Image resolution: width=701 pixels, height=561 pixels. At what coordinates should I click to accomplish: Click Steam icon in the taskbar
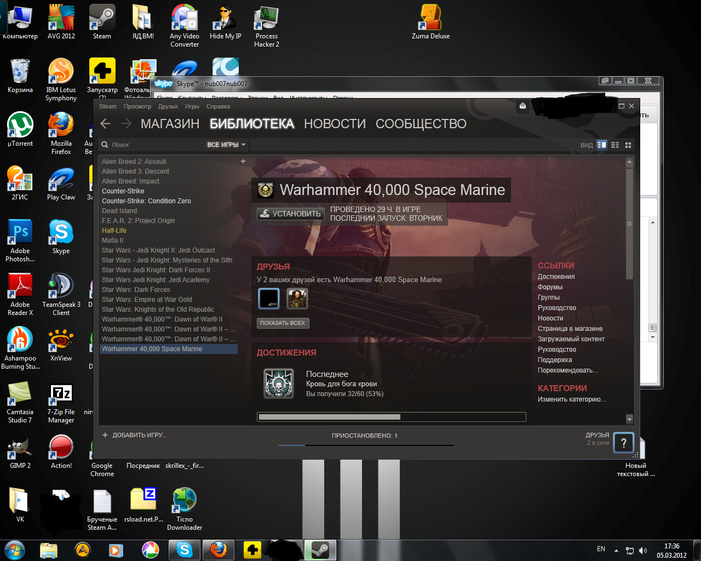tap(320, 549)
